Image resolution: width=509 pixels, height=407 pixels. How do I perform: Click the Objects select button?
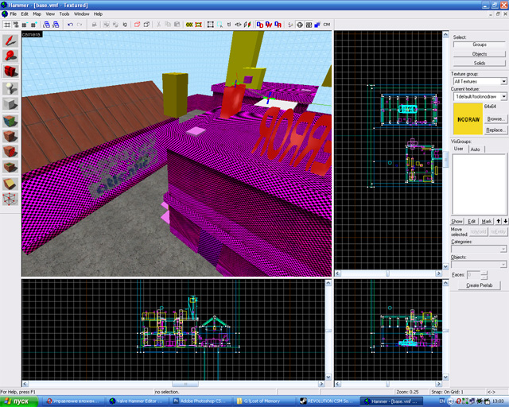coord(479,54)
